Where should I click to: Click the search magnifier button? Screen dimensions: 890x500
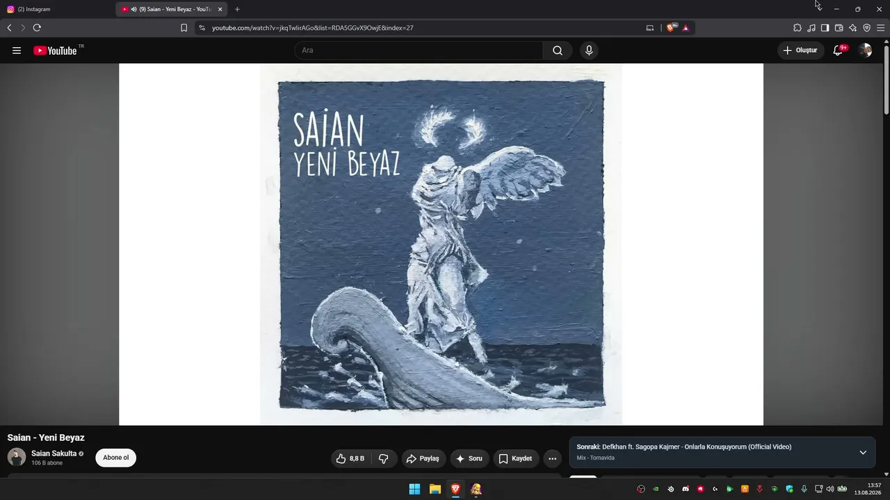pyautogui.click(x=558, y=51)
